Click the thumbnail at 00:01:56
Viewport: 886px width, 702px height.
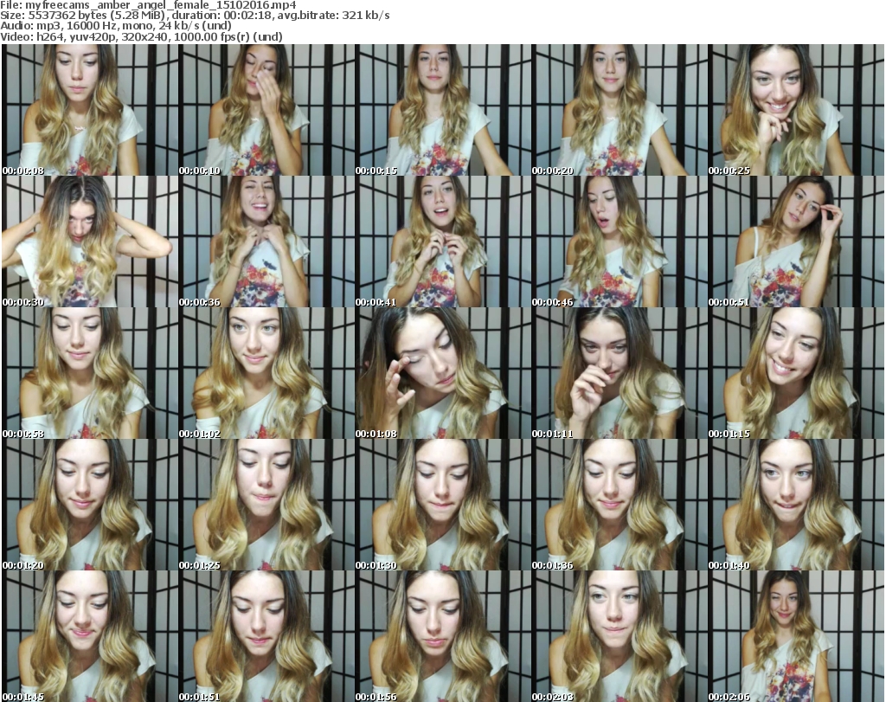pyautogui.click(x=442, y=636)
